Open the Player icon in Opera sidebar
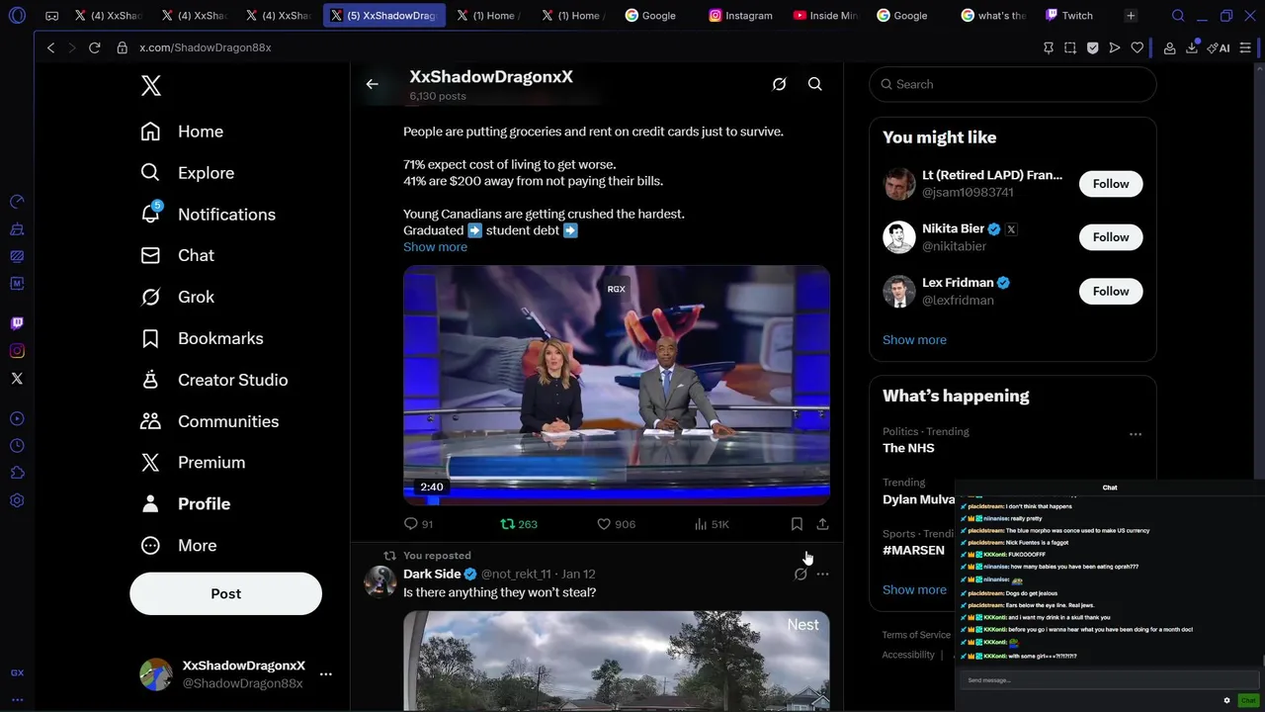1265x712 pixels. 17,418
